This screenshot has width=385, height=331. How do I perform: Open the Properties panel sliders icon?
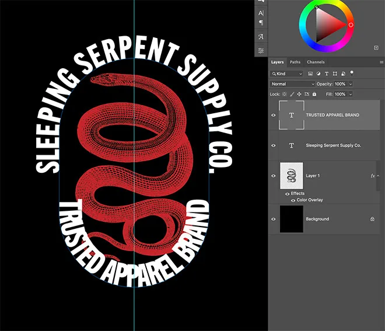[261, 50]
